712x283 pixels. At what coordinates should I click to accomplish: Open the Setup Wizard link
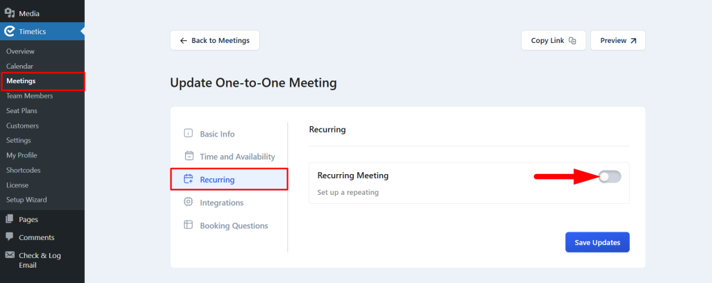[26, 200]
